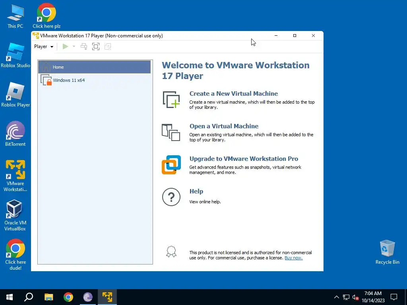Open the notification center icon

pyautogui.click(x=394, y=297)
